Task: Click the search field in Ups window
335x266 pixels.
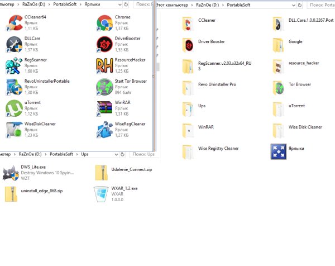Action: pos(145,154)
